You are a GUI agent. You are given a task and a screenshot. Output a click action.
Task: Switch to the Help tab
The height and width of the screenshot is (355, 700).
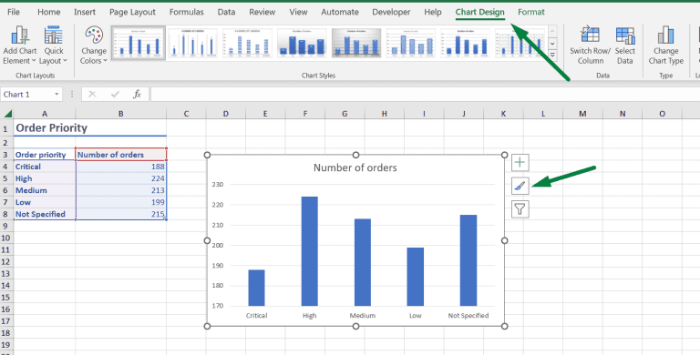pyautogui.click(x=433, y=12)
